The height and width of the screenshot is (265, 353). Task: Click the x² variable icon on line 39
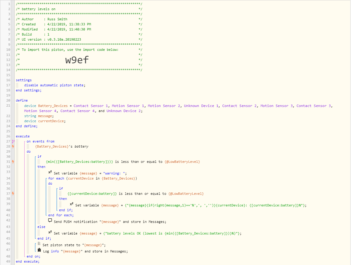pos(72,204)
